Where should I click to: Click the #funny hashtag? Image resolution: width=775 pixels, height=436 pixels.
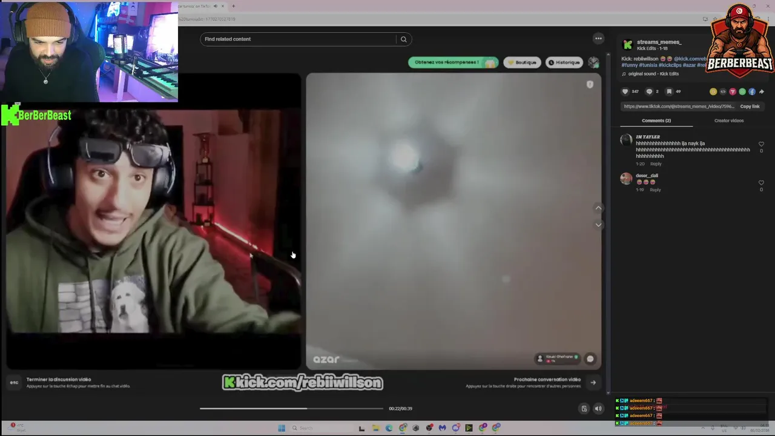(x=629, y=65)
